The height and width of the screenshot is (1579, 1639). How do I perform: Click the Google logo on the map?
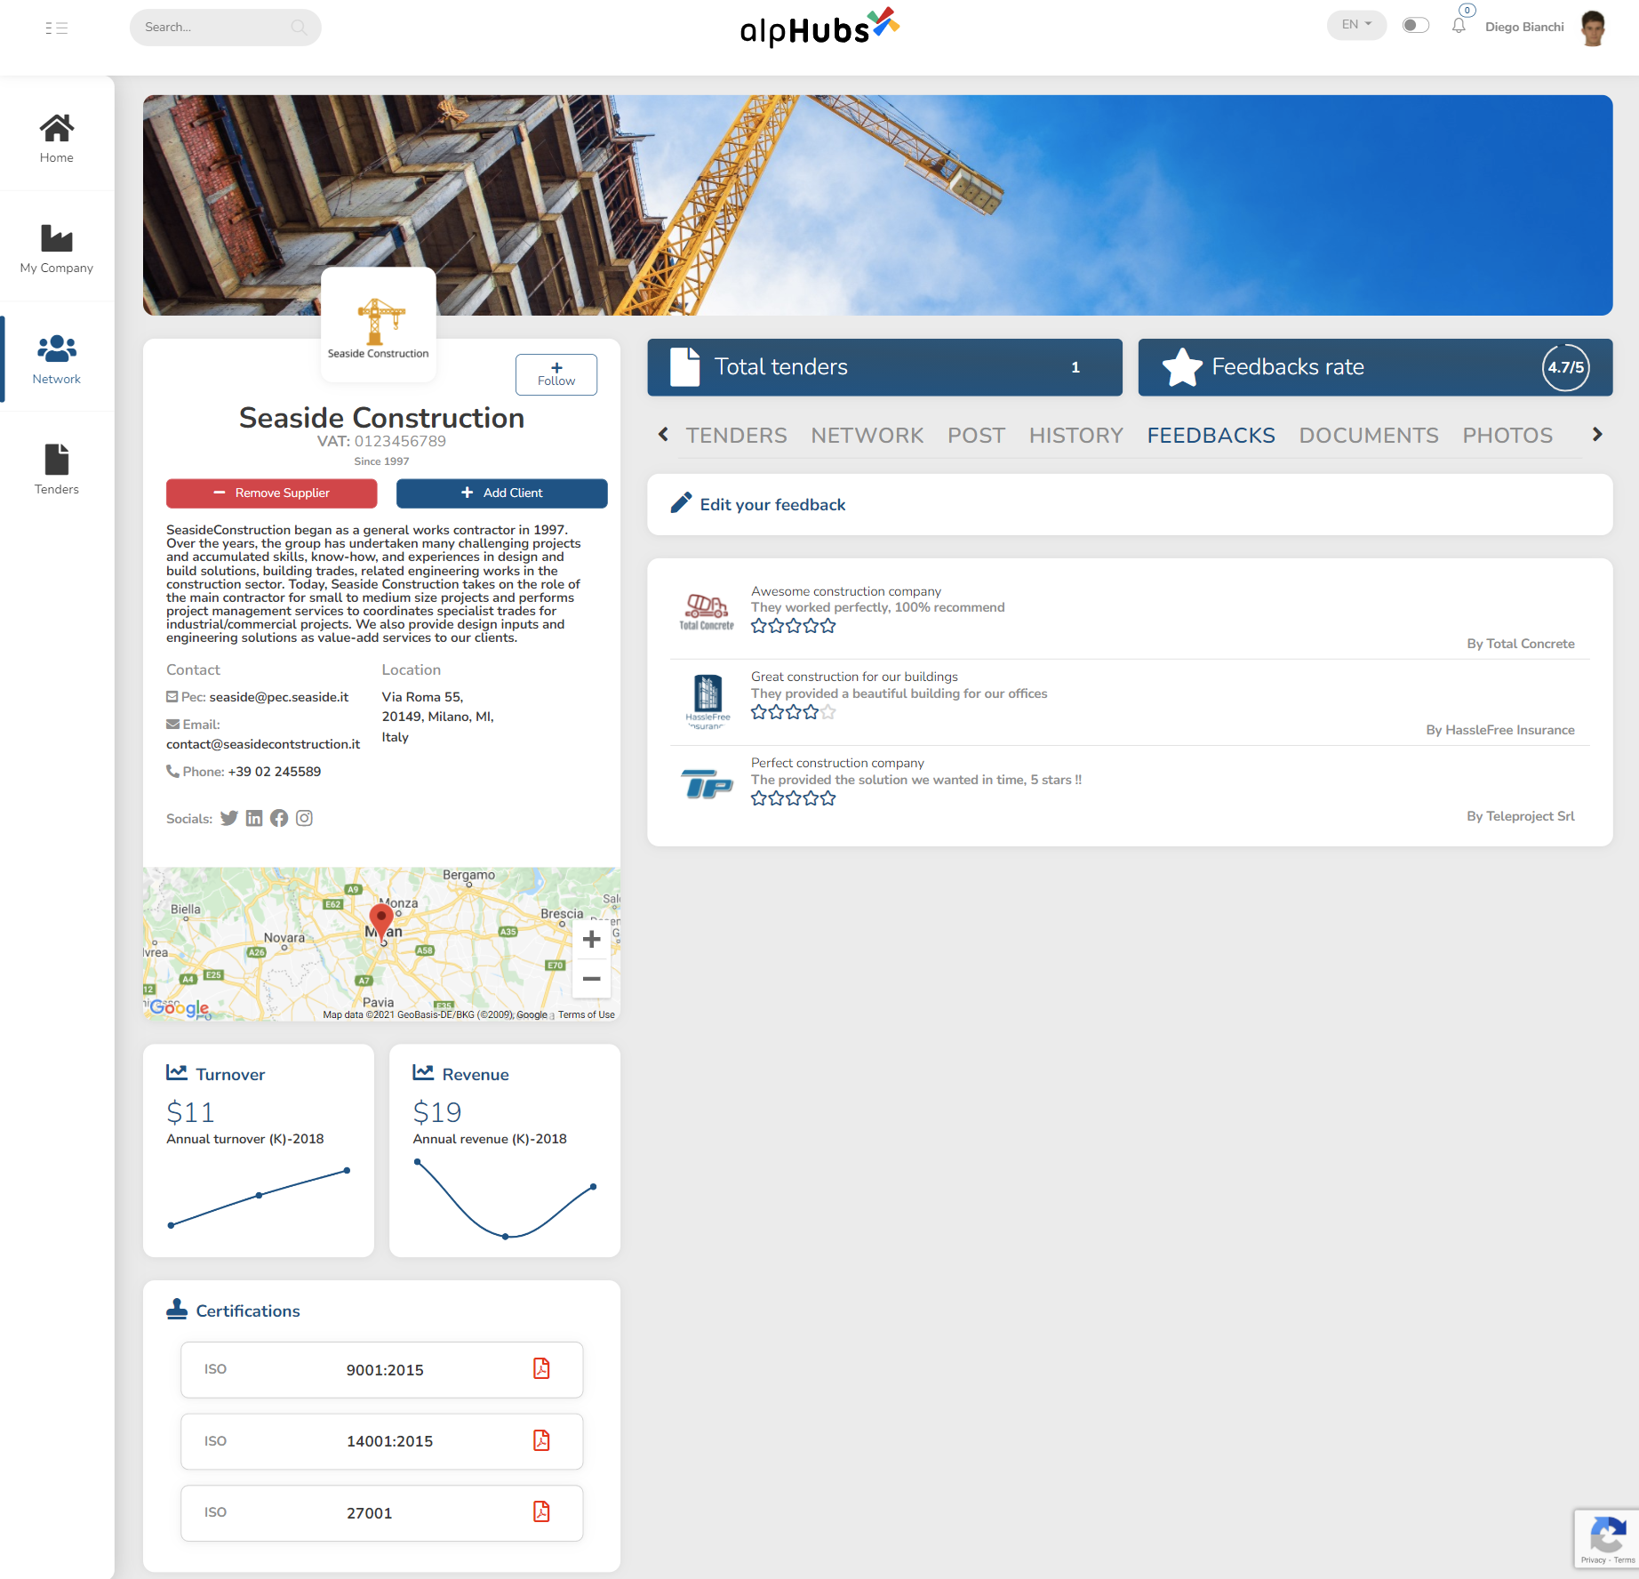click(x=180, y=1007)
